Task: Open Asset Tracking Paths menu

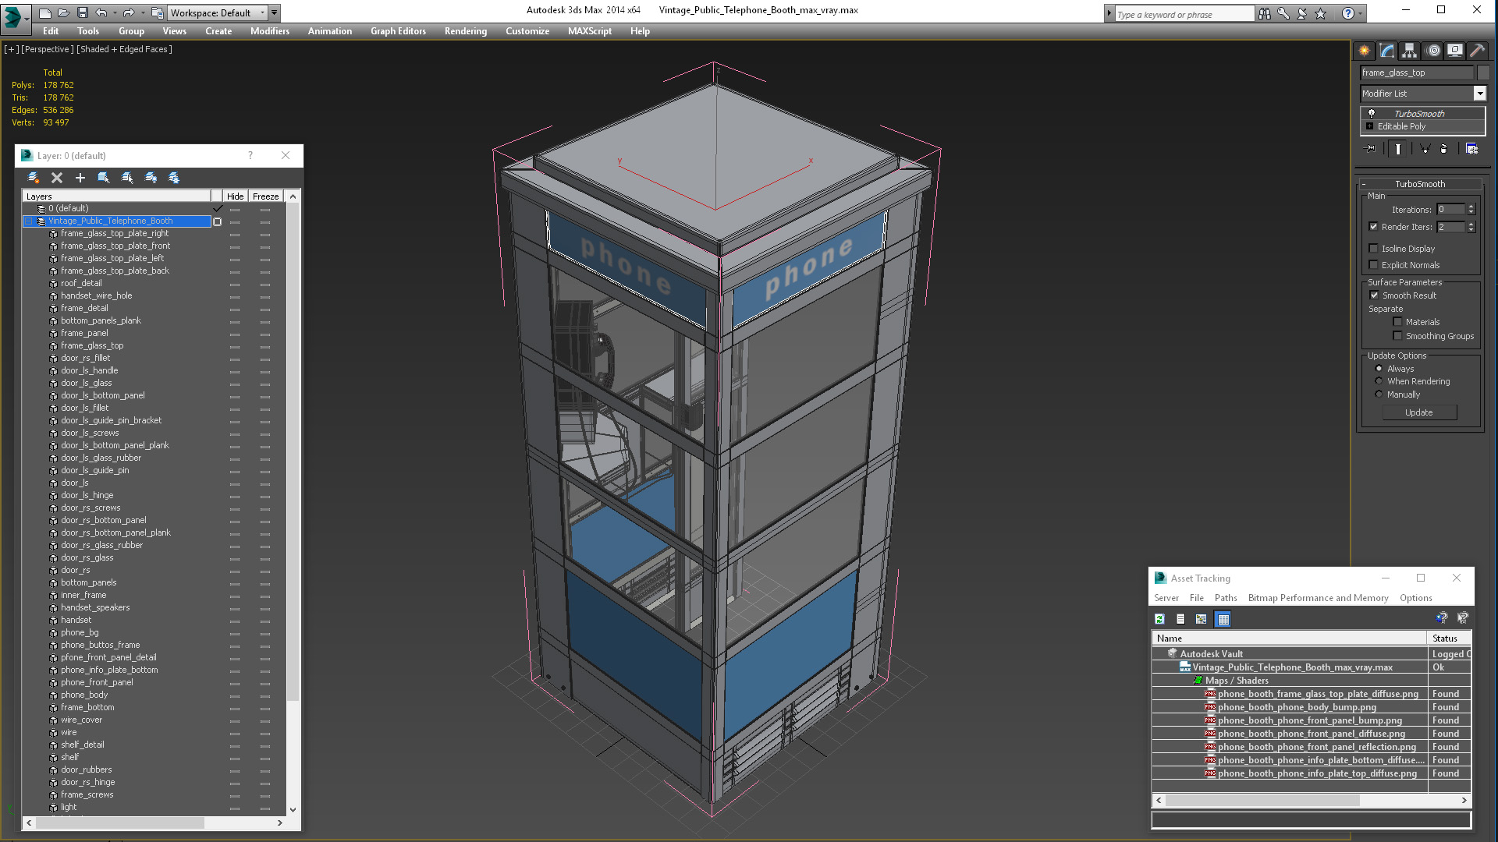Action: coord(1226,598)
